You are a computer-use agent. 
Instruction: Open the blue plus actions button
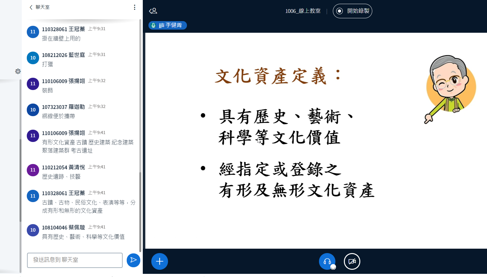[159, 261]
